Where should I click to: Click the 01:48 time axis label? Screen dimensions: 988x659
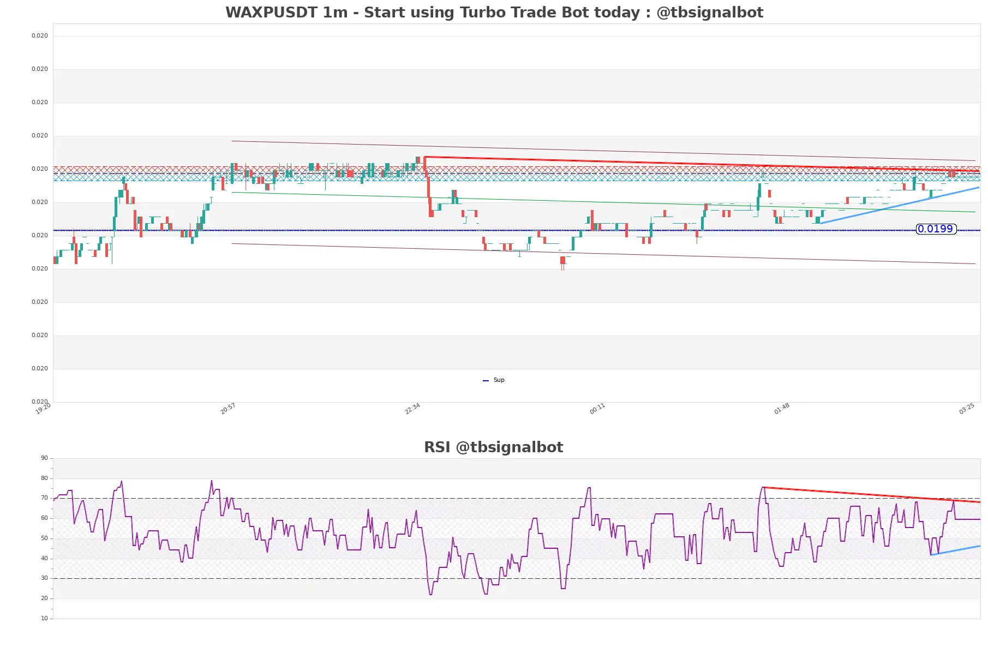[x=782, y=409]
